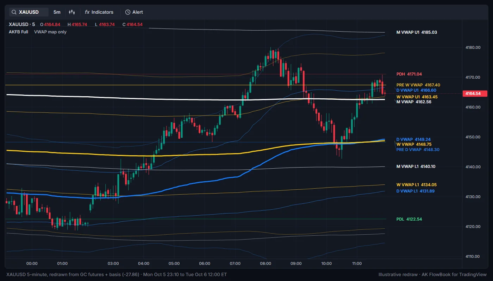Select the open value O 4164.84
This screenshot has height=281, width=493.
point(50,25)
